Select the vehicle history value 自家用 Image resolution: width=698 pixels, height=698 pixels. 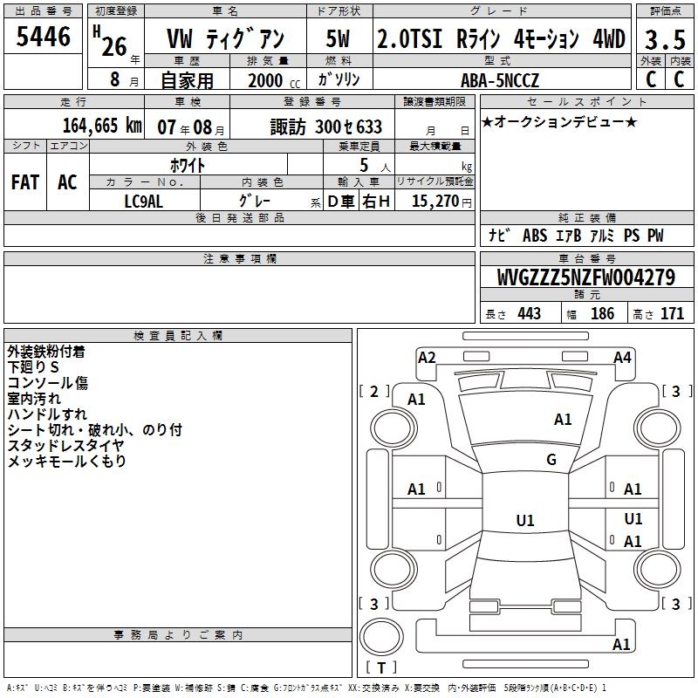tap(187, 80)
